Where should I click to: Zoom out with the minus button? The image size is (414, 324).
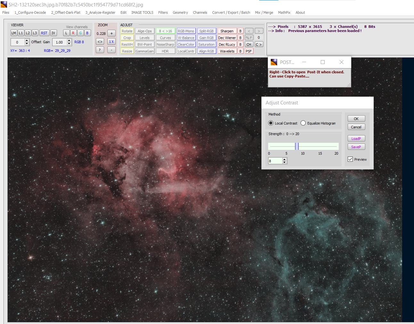coord(112,50)
